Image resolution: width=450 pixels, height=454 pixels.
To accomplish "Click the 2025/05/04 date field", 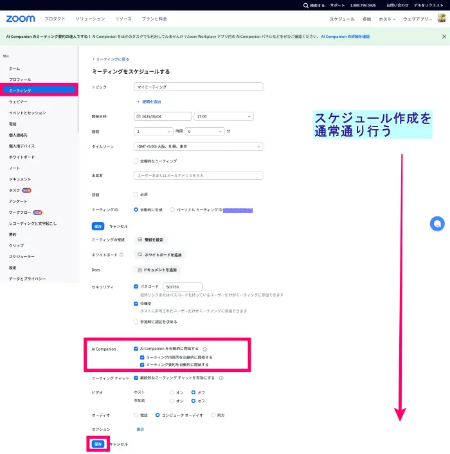I will pos(163,116).
